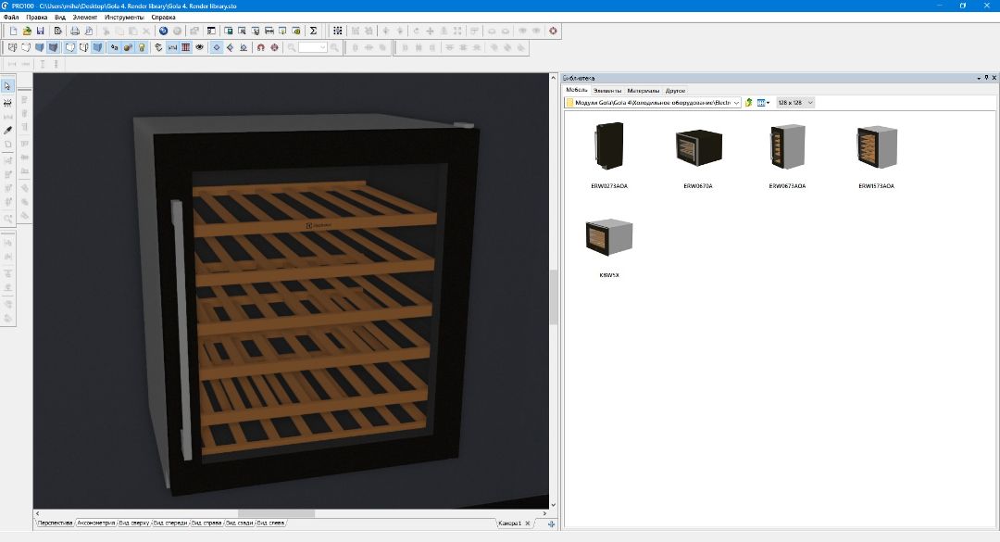Click the Print icon in toolbar
This screenshot has height=542, width=1000.
(75, 31)
